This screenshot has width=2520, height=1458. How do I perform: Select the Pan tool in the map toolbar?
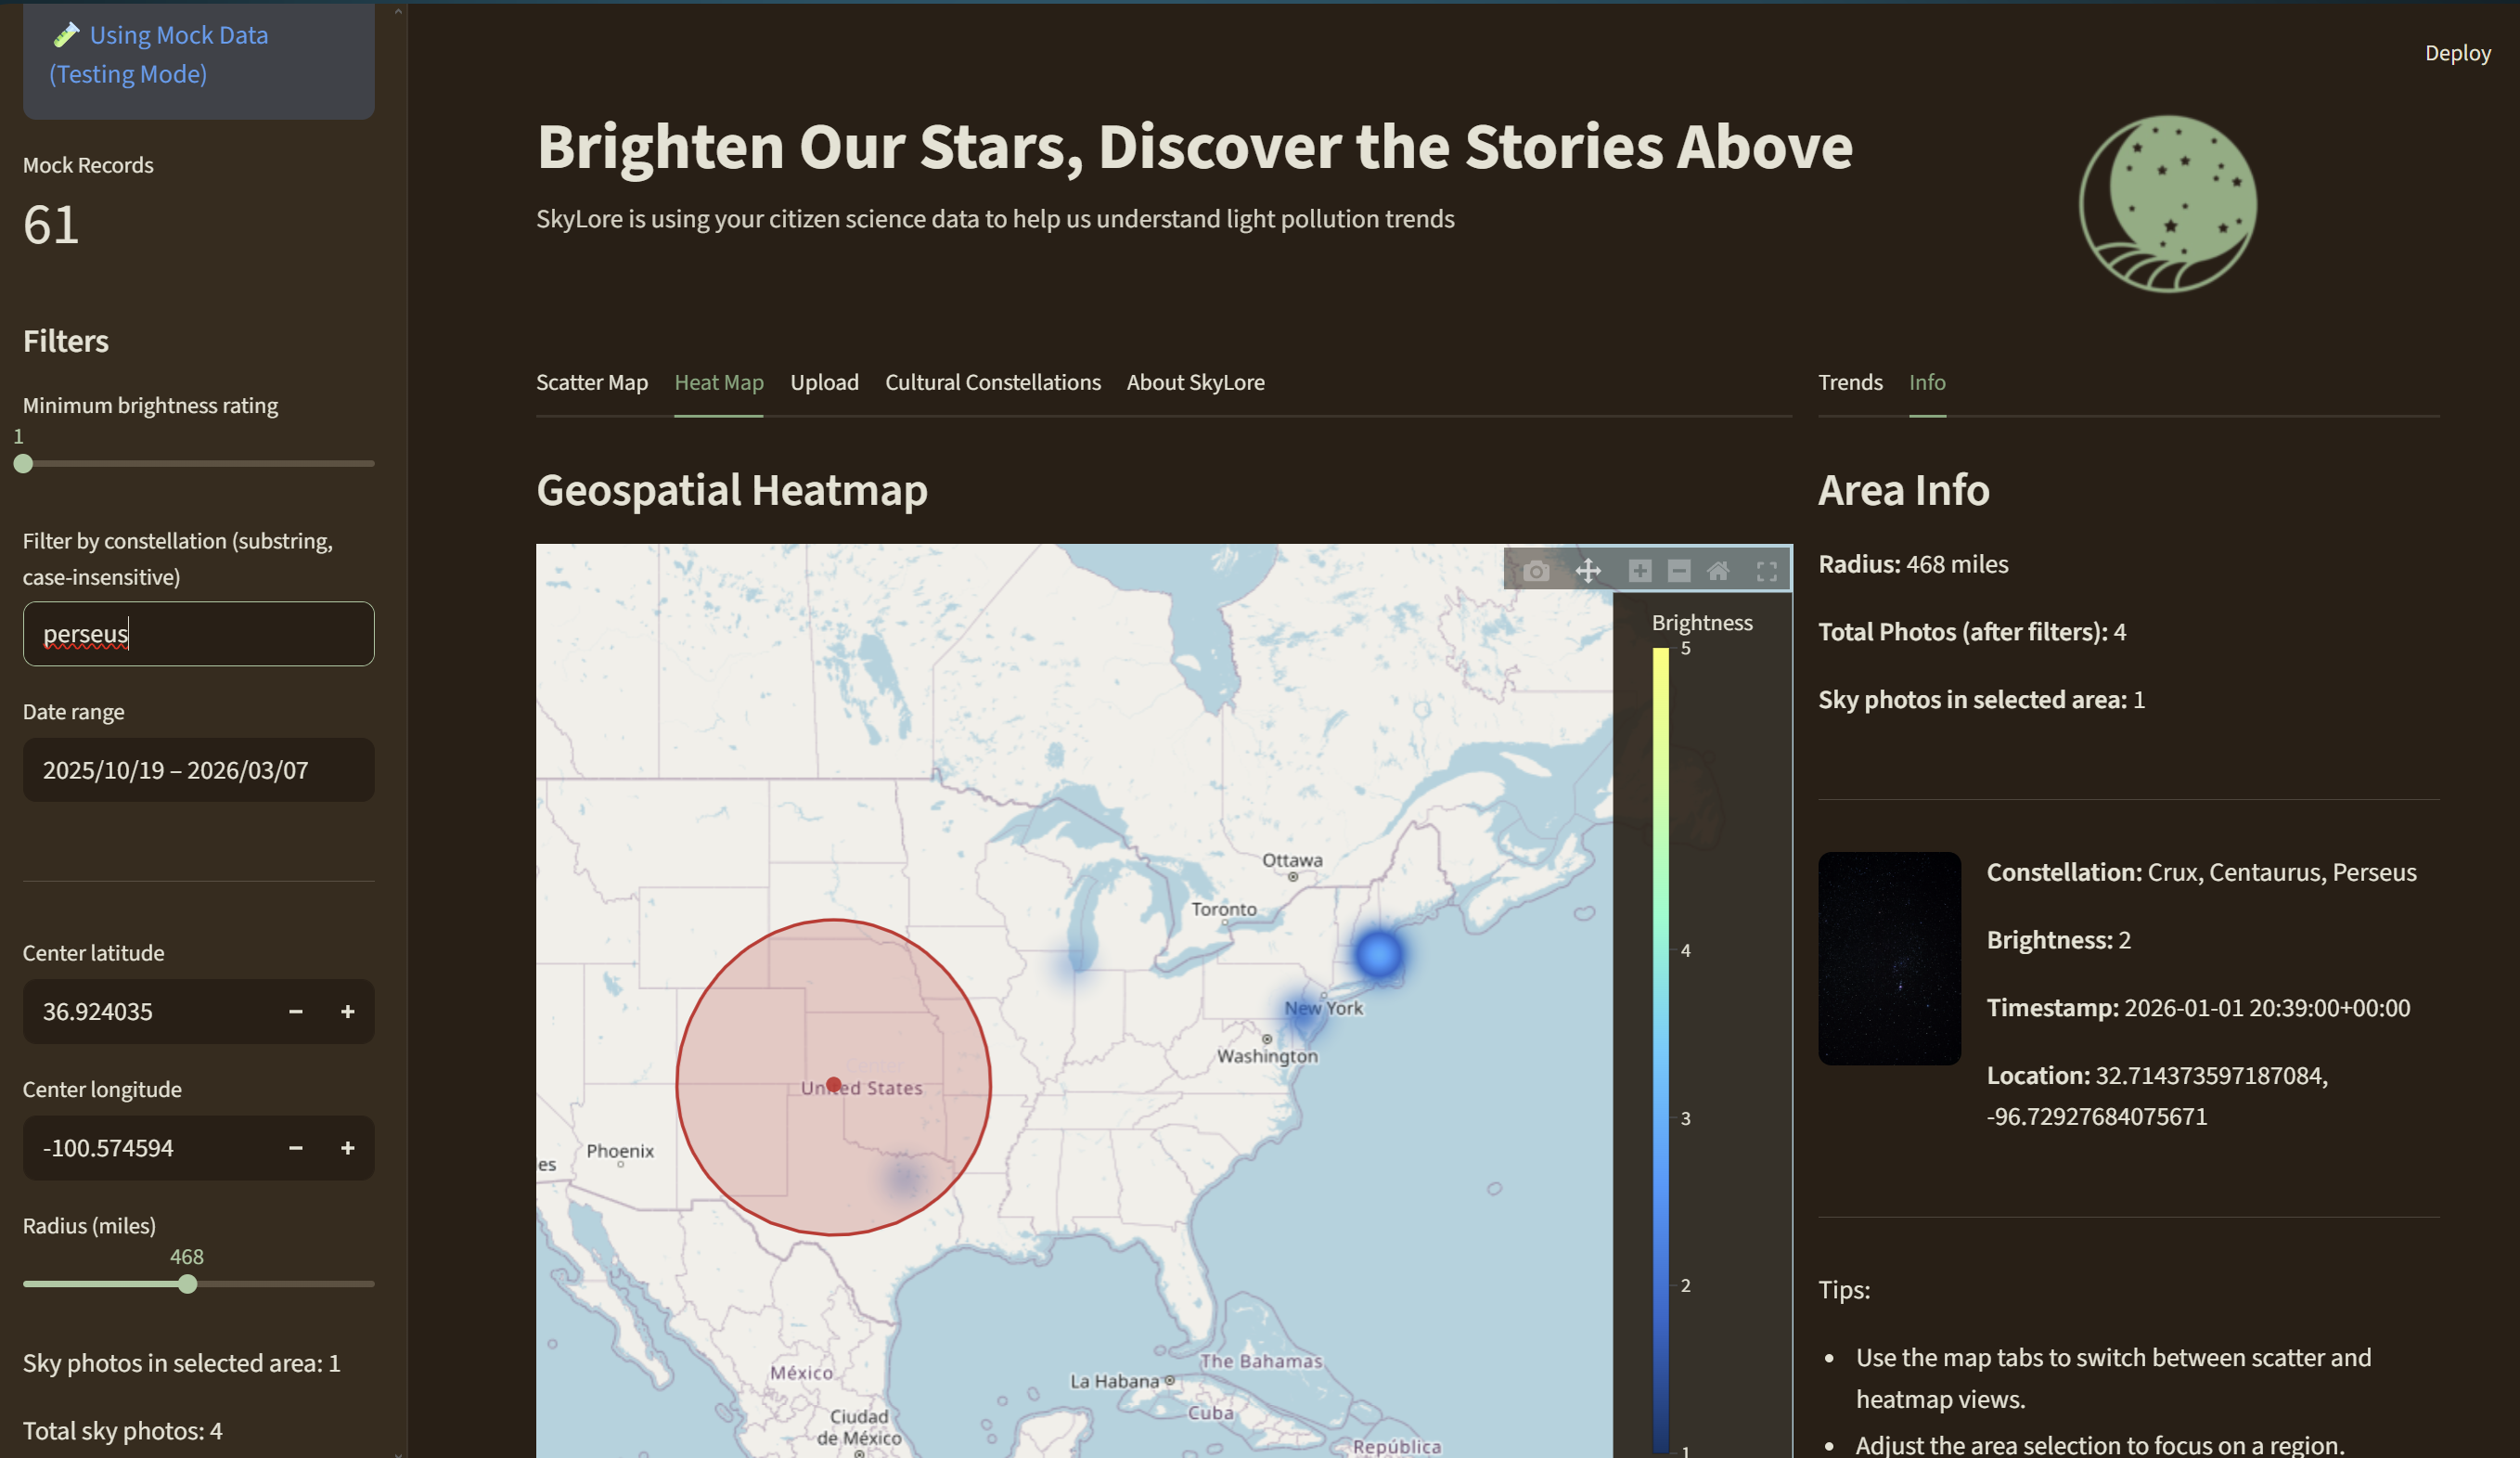pos(1588,571)
